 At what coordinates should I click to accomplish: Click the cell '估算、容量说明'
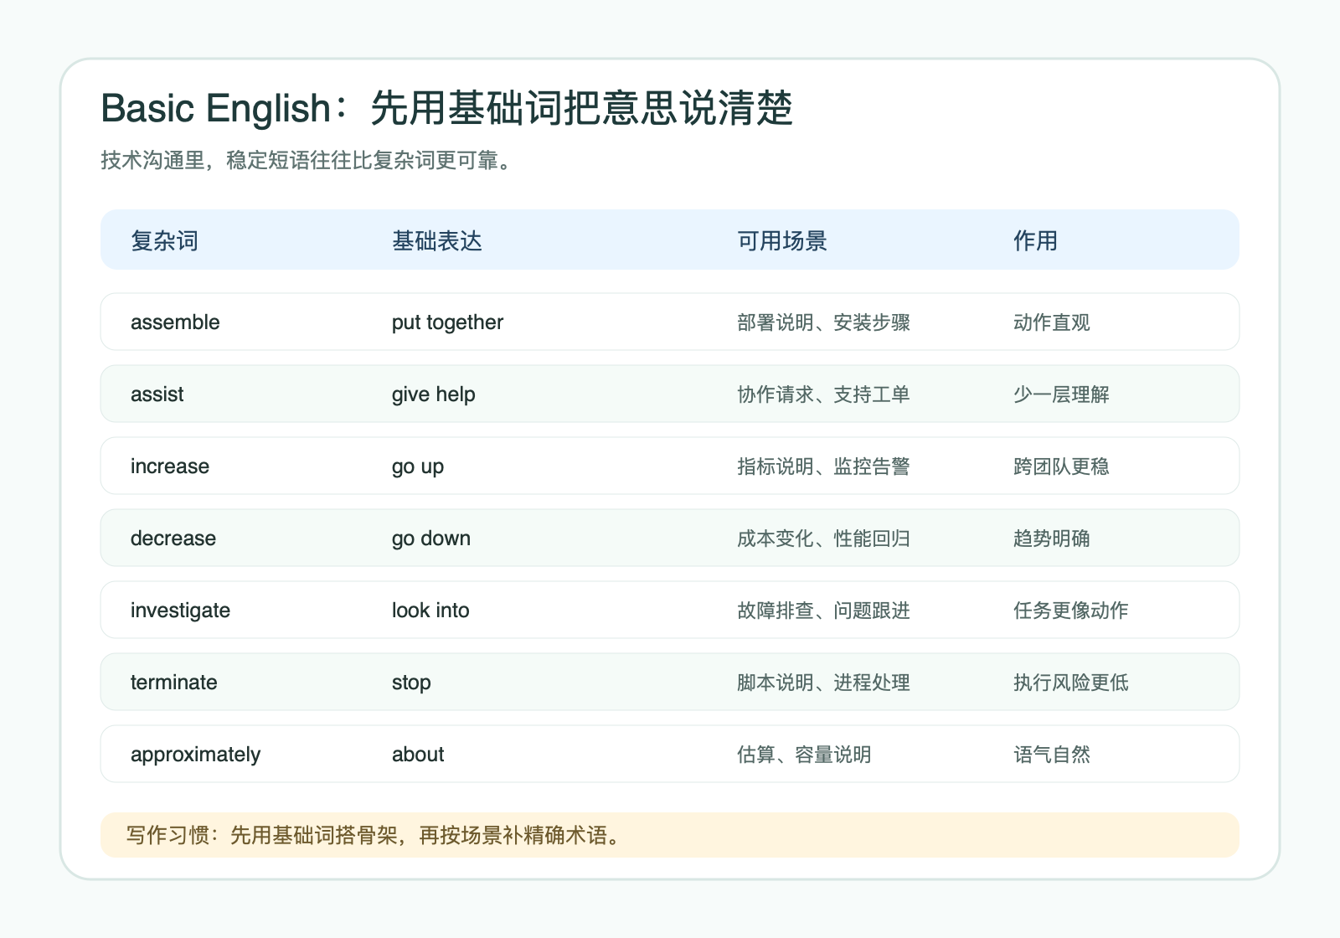pos(804,755)
